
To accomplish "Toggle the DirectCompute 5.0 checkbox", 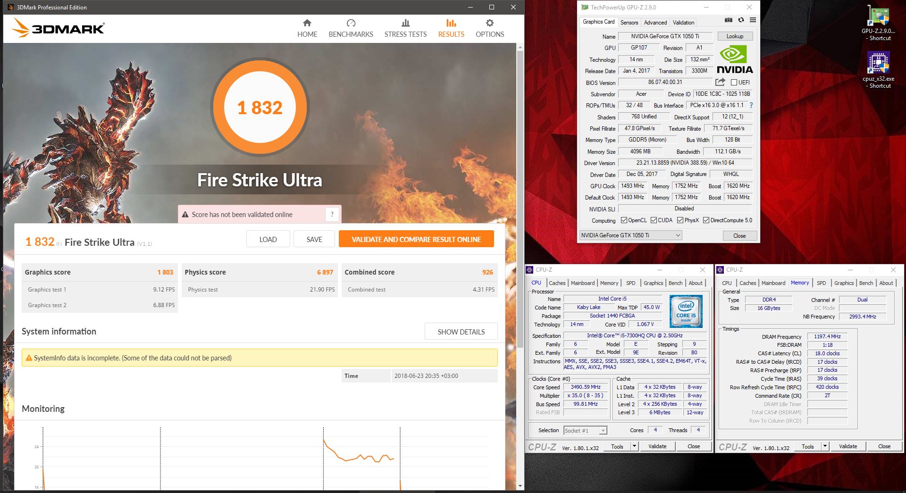I will 706,220.
